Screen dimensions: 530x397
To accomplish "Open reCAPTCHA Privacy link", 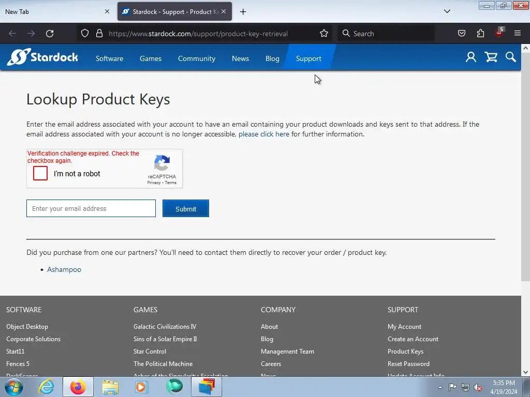I will [154, 182].
